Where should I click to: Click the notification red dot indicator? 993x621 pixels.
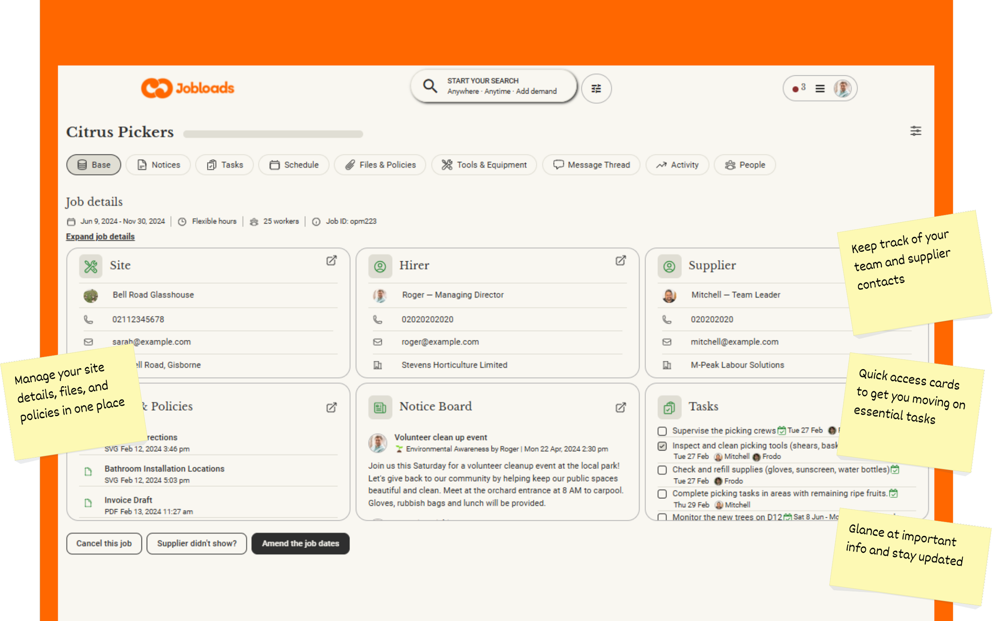[x=795, y=89]
